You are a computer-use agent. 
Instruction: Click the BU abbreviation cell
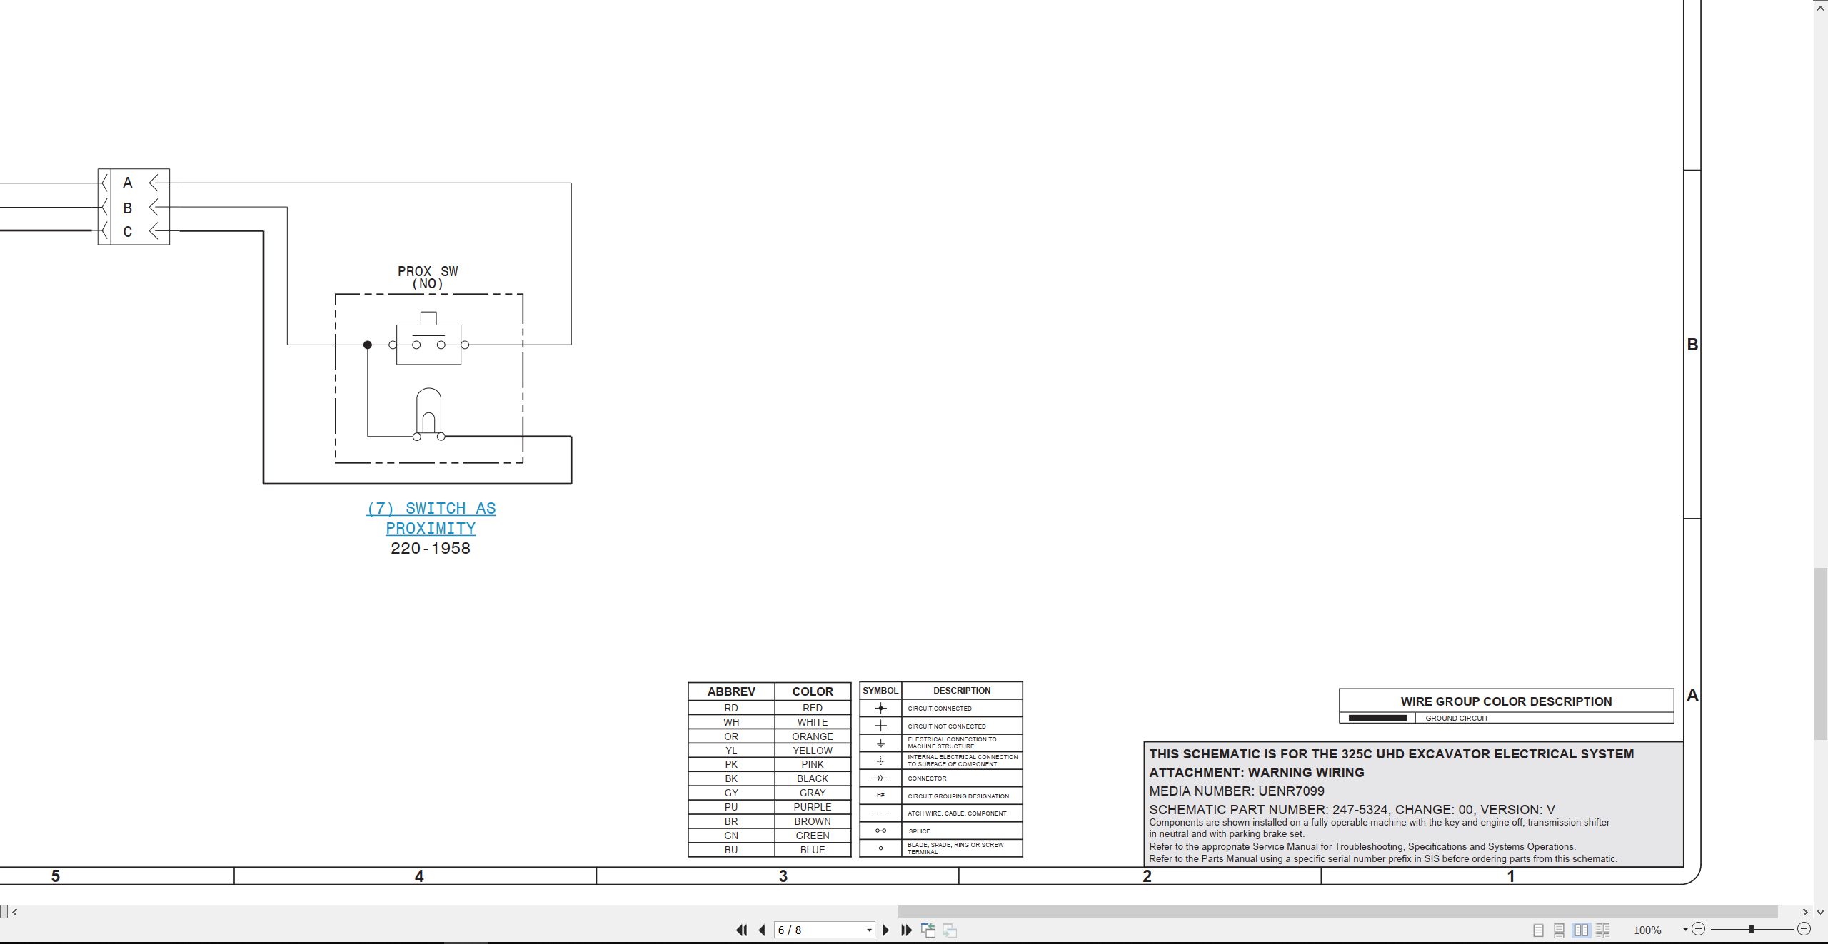tap(731, 850)
